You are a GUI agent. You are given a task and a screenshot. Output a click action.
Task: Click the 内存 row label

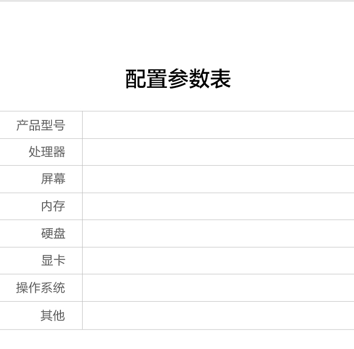[53, 206]
